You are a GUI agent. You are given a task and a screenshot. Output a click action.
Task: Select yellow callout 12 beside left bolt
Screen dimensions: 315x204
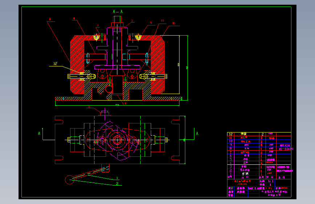coord(55,64)
